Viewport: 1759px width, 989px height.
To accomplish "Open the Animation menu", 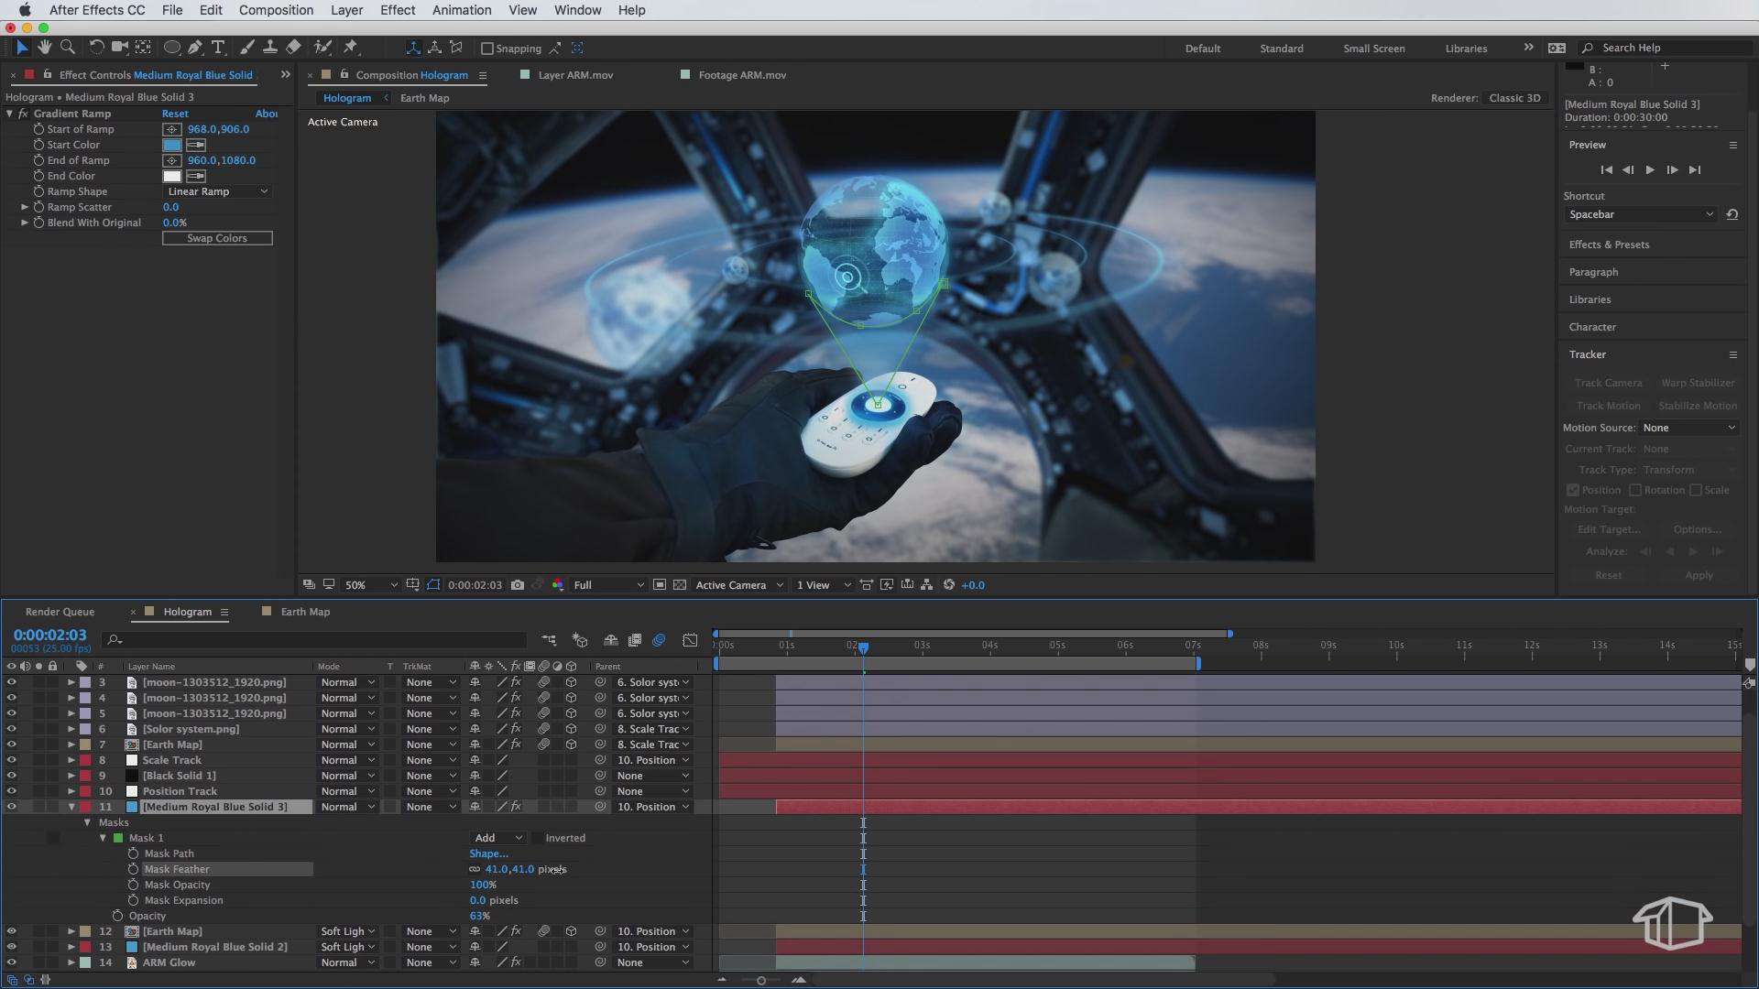I will tap(461, 10).
